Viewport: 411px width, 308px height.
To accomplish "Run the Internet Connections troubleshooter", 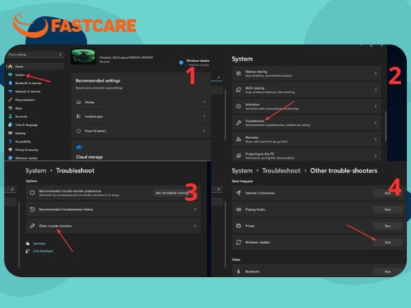I will coord(388,193).
